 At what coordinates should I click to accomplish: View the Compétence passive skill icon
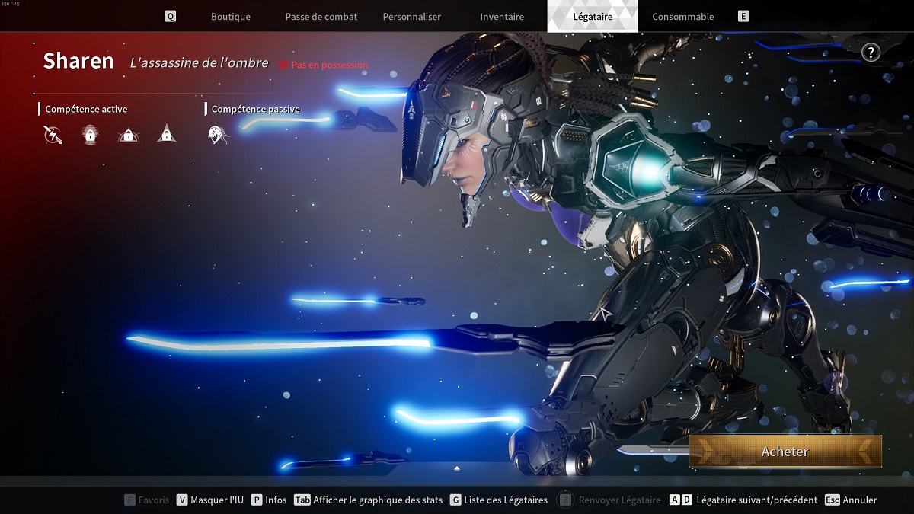[219, 134]
